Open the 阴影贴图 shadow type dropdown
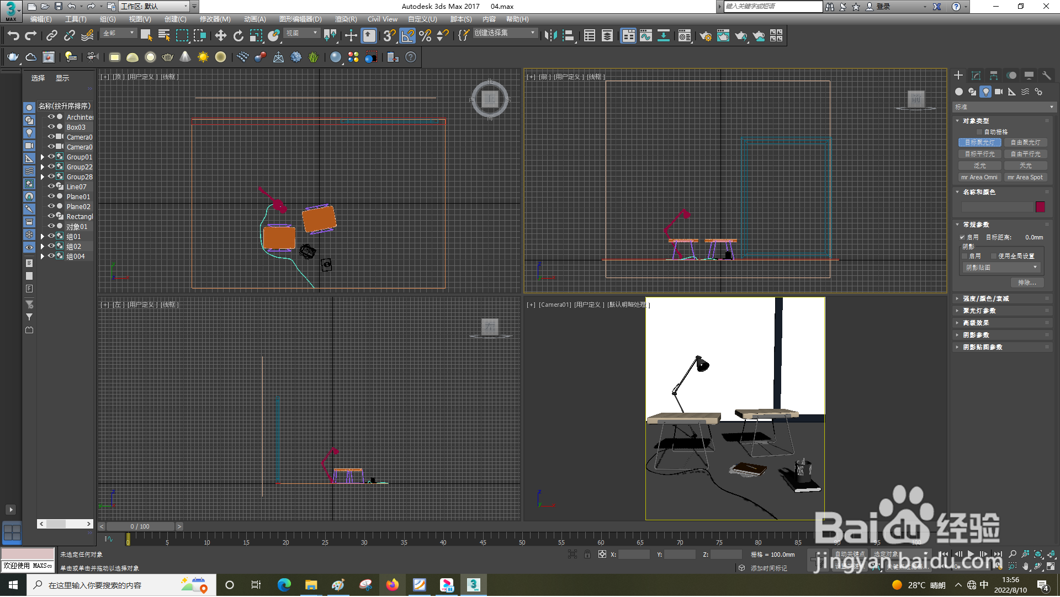The height and width of the screenshot is (597, 1060). [x=1001, y=268]
